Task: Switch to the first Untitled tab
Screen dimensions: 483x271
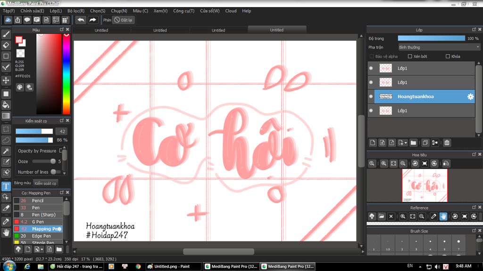Action: 101,30
